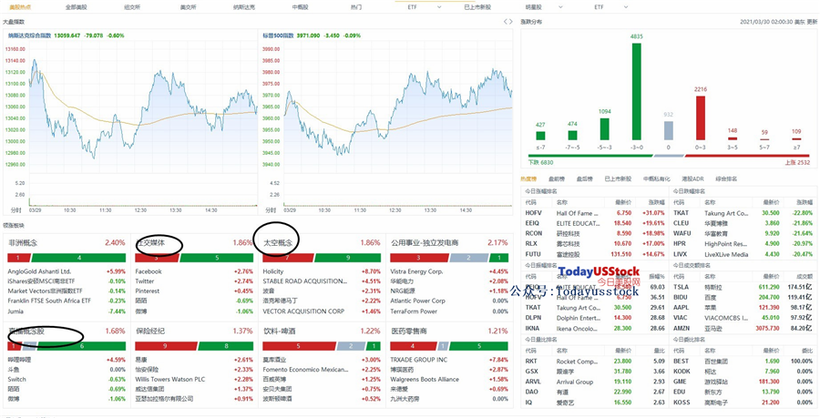820x418 pixels.
Task: Open the DLPN Dolphin Entertainment row
Action: pyautogui.click(x=595, y=318)
